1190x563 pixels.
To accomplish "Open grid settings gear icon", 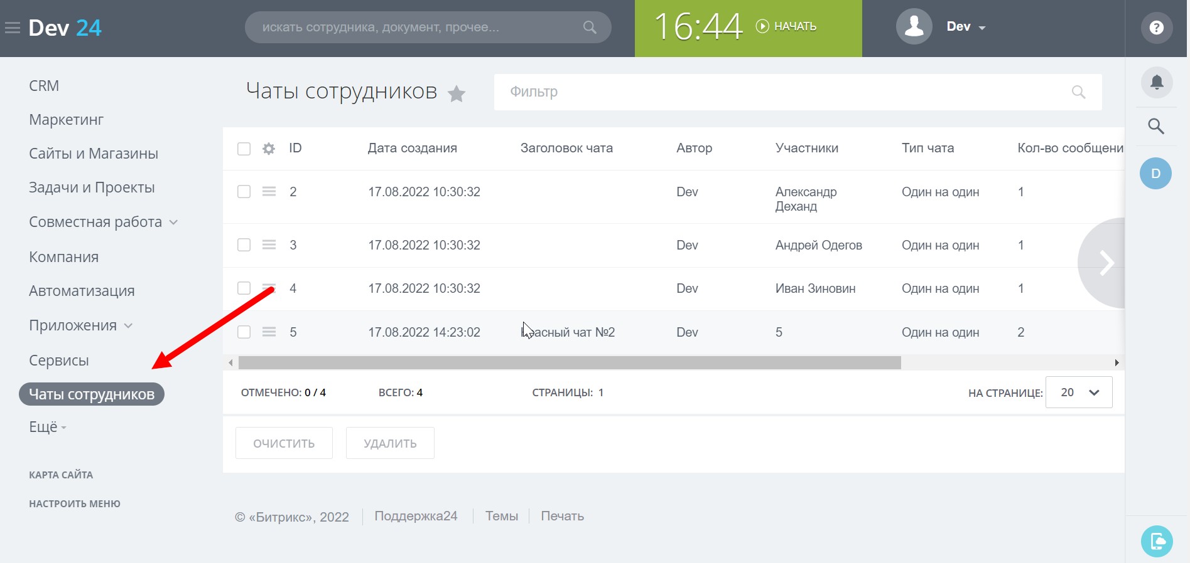I will 269,149.
